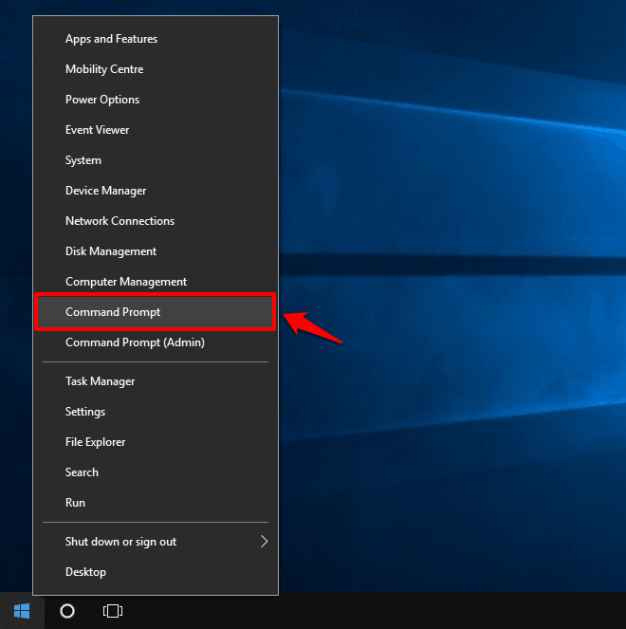Select Network Connections

(x=120, y=221)
